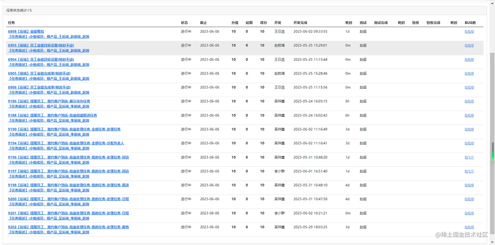
Task: Click the 任务 column header
Action: (x=11, y=23)
